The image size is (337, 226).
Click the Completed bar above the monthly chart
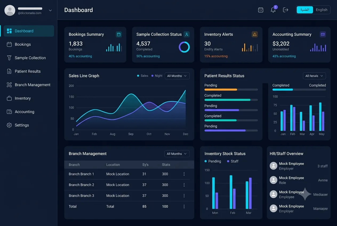click(x=299, y=90)
